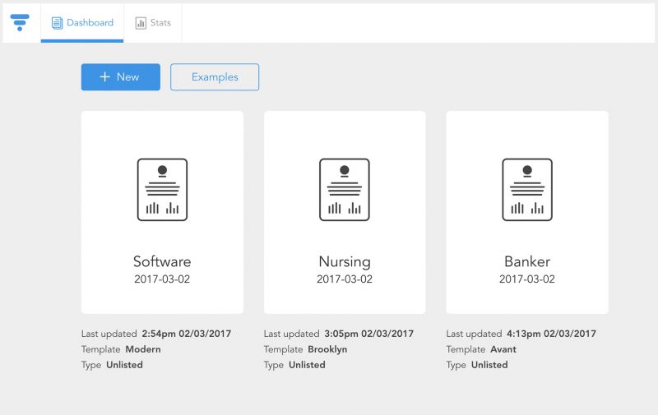Screen dimensions: 658x415
Task: Open the Examples button
Action: (x=215, y=76)
